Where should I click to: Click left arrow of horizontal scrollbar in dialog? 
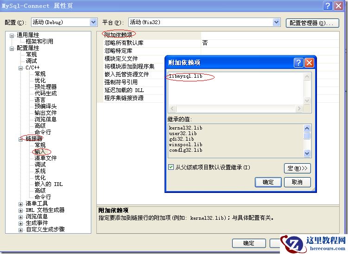[x=172, y=109]
